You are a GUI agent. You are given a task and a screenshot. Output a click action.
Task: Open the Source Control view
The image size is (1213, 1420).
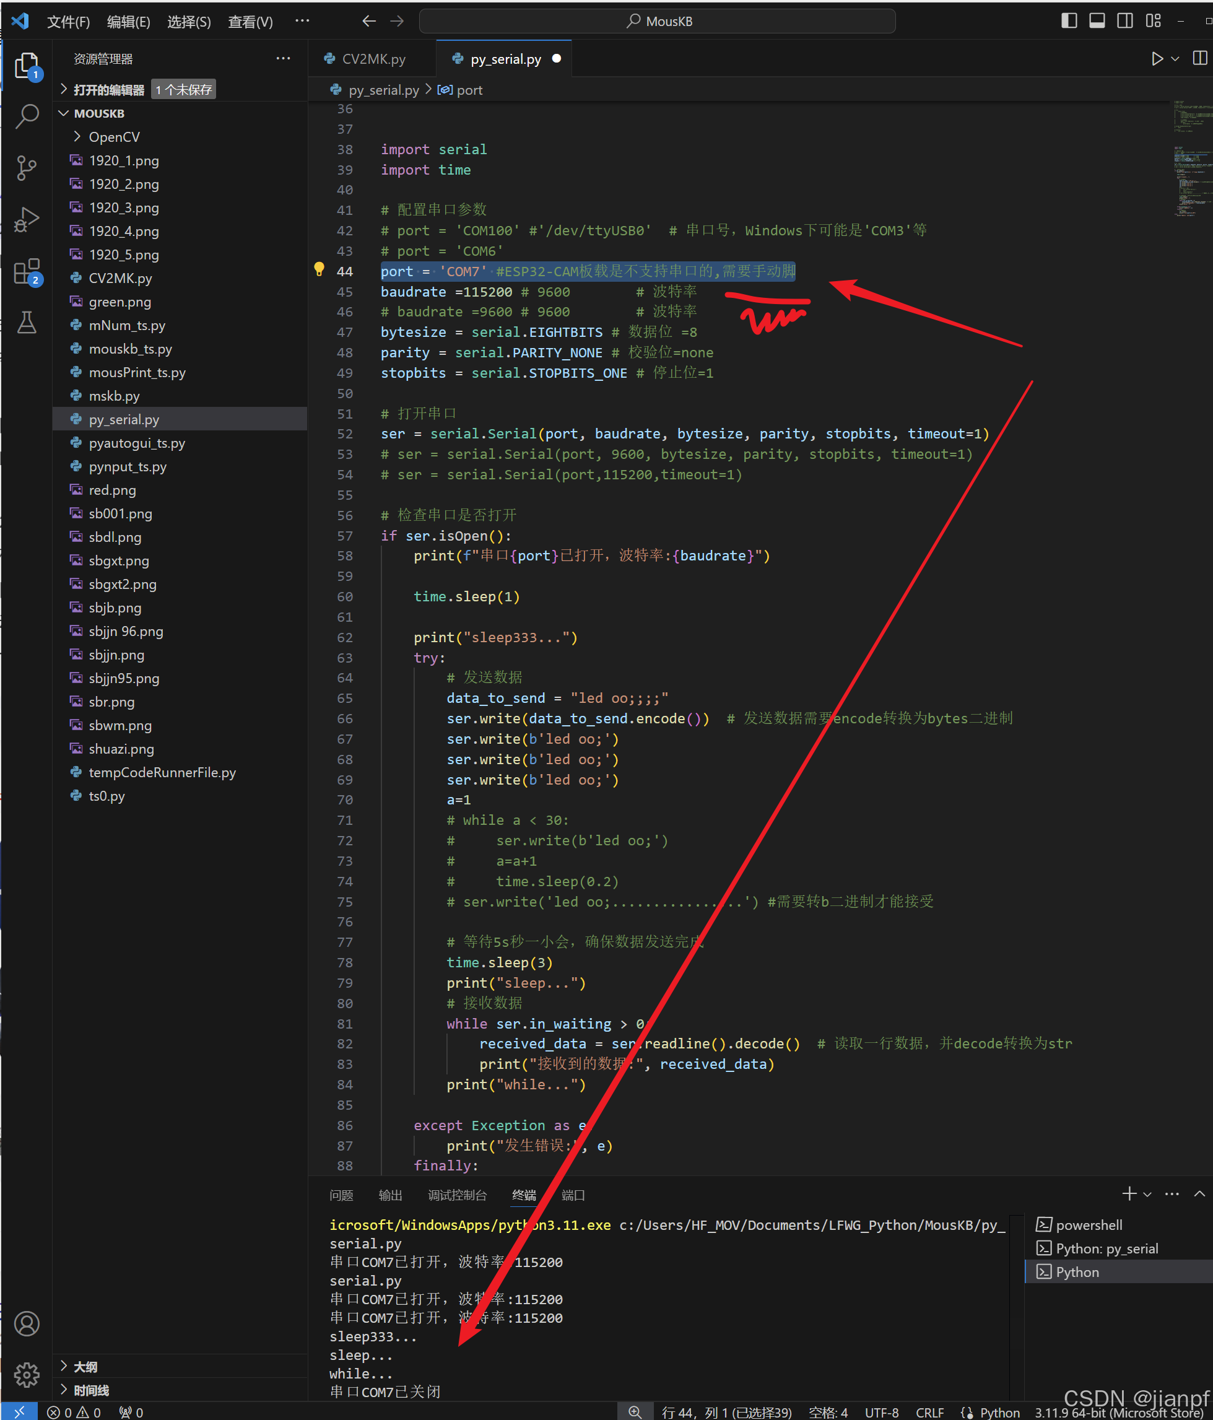27,168
